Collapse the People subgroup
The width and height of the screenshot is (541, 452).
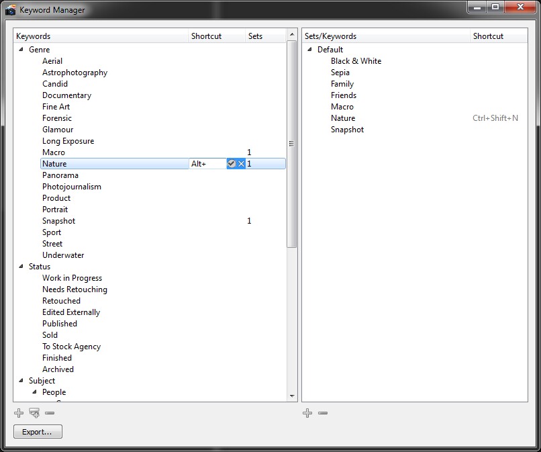(x=34, y=392)
